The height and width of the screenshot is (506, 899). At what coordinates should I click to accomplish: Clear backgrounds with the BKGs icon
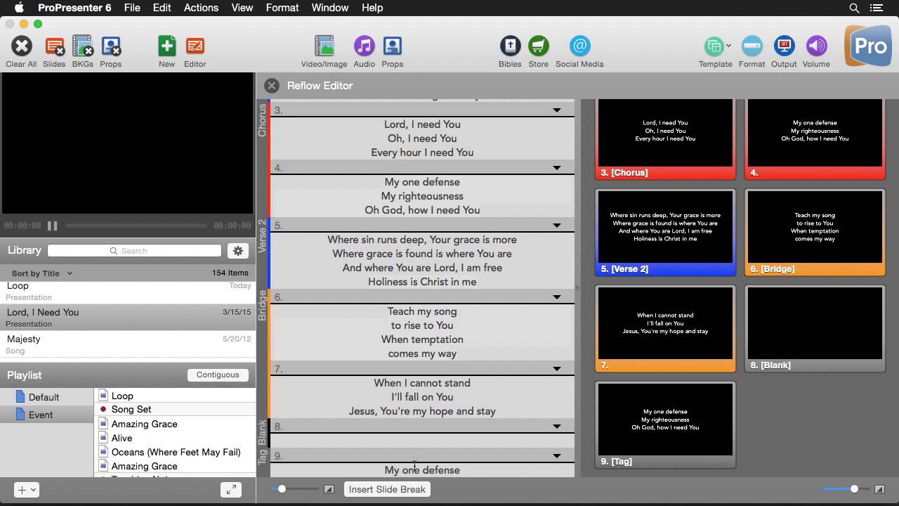point(82,46)
